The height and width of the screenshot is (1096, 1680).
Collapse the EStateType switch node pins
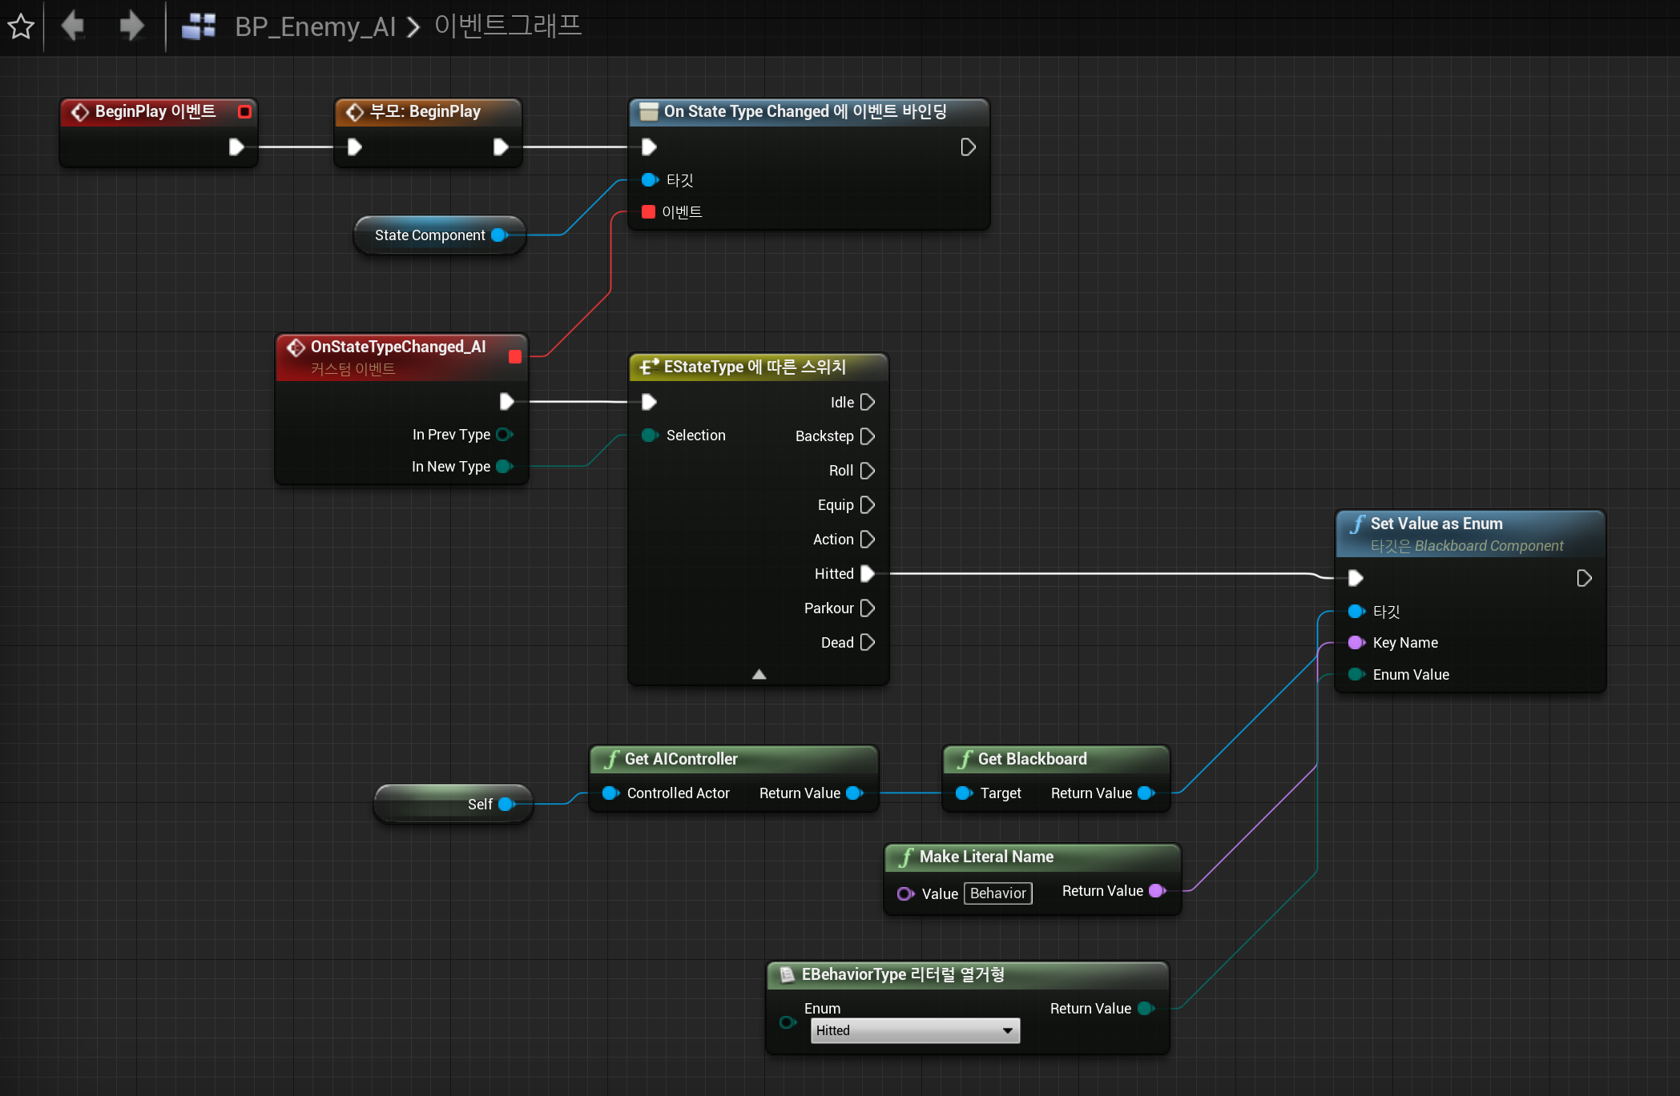[759, 674]
